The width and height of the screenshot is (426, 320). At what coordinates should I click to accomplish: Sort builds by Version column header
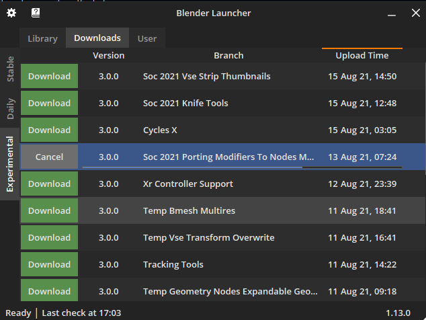(109, 56)
